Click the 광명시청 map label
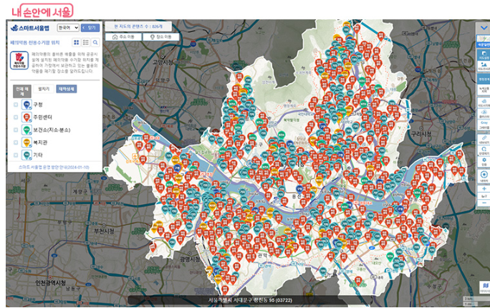The image size is (490, 308). 190,259
